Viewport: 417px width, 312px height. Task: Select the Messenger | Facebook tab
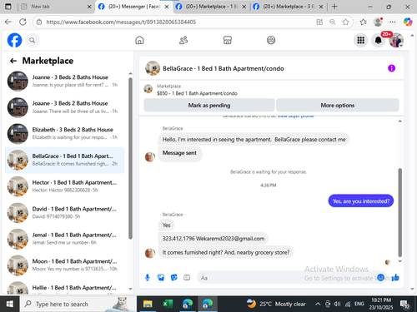pos(134,7)
